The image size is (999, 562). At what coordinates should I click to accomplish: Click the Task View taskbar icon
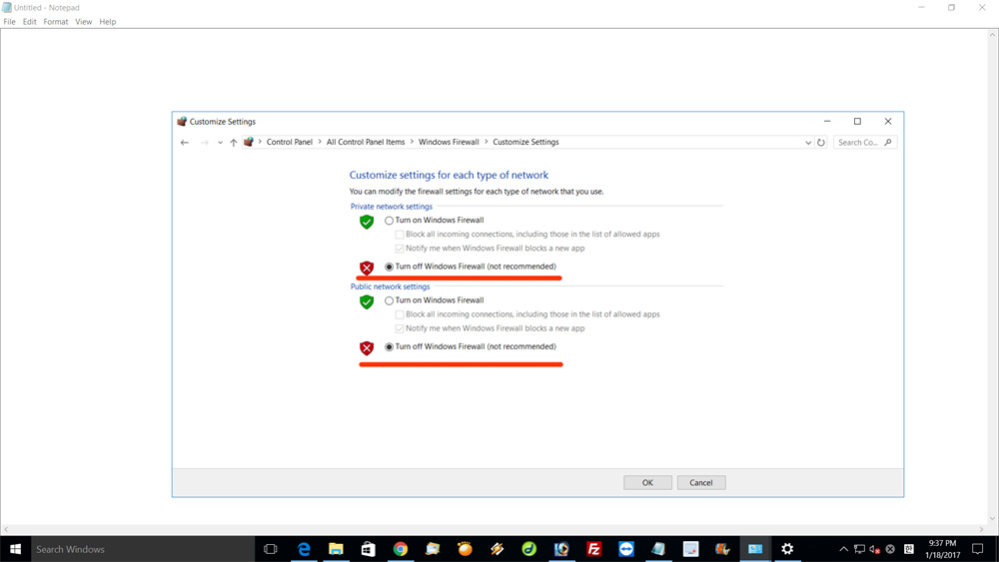tap(270, 549)
